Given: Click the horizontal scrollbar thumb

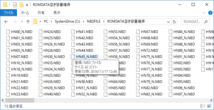Looking at the screenshot, I should [x=20, y=100].
